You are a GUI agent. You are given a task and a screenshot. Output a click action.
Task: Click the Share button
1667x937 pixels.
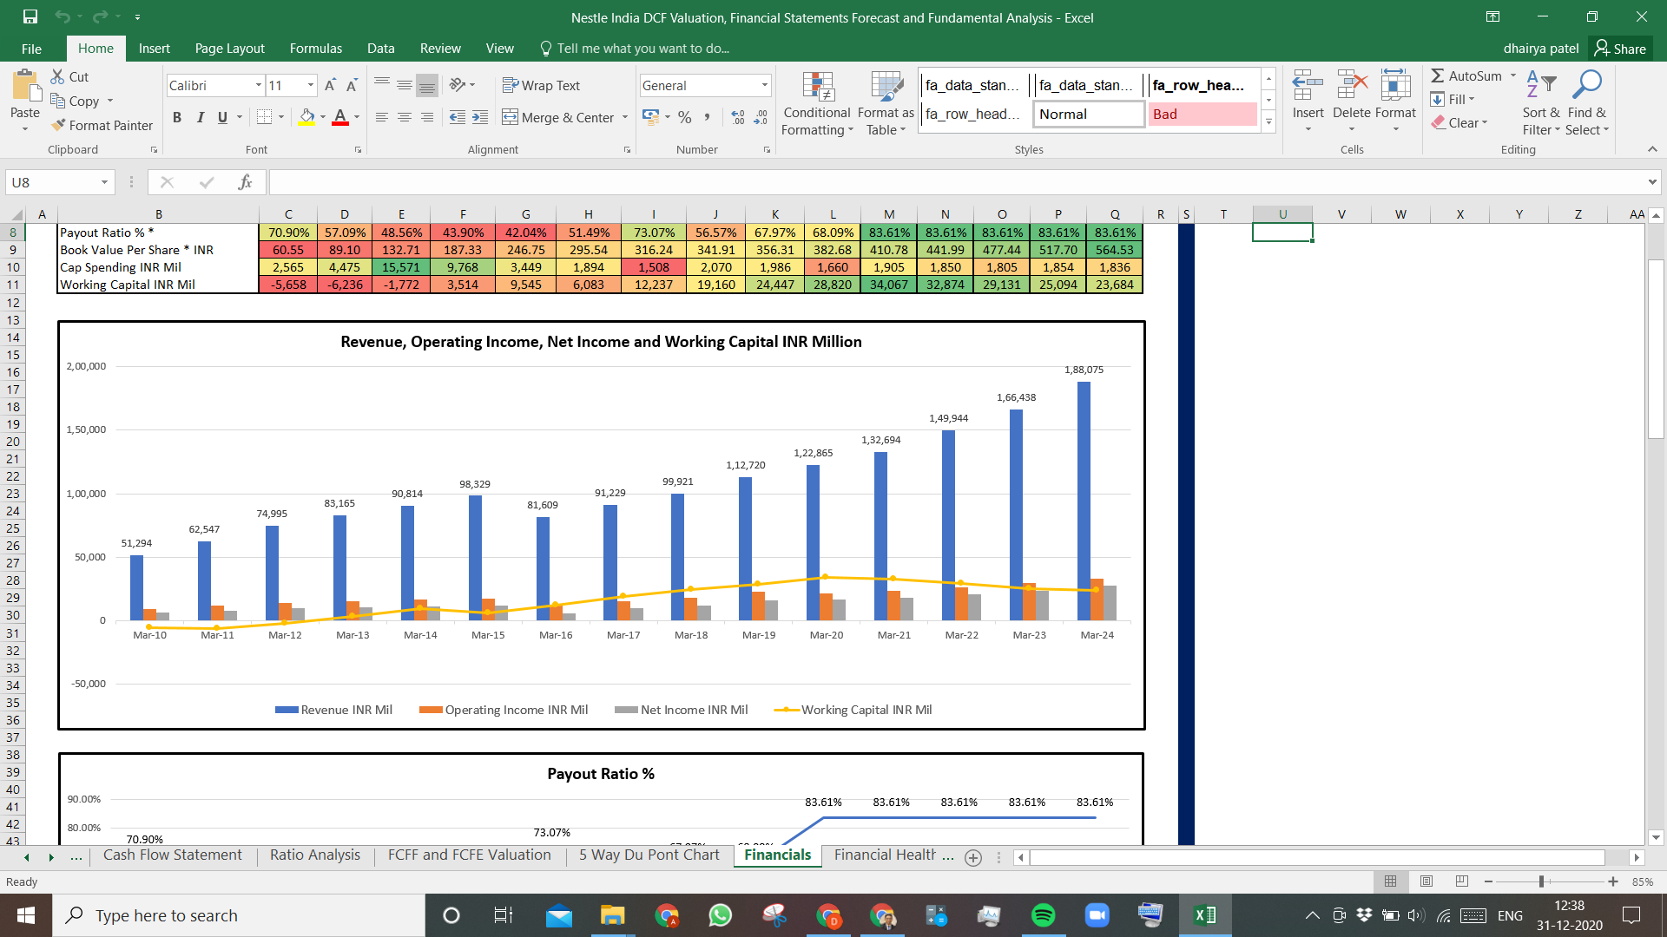pyautogui.click(x=1620, y=49)
